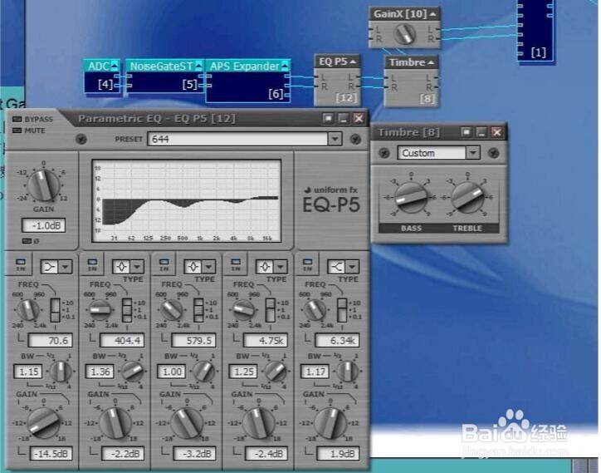
Task: Expand the EQ P5 module arrow
Action: click(353, 62)
